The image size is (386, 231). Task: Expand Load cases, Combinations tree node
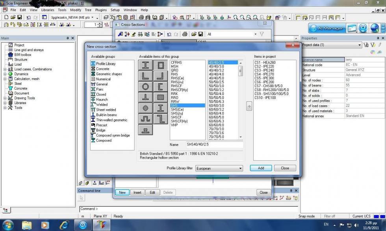point(5,69)
